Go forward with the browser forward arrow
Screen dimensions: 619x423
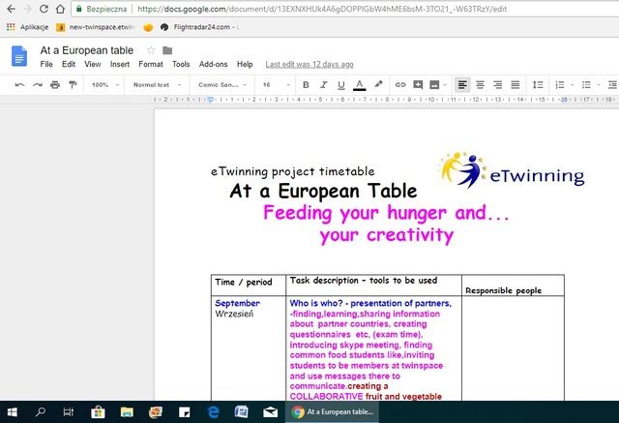coord(27,9)
